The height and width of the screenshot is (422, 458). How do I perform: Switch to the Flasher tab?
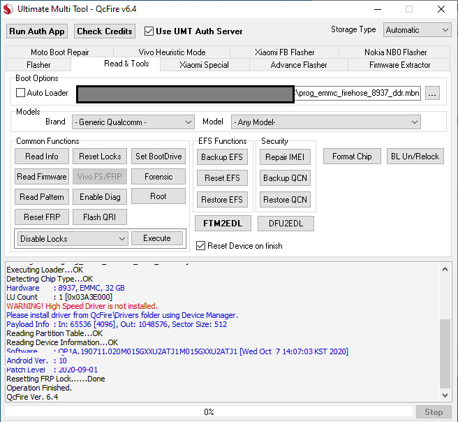coord(38,65)
